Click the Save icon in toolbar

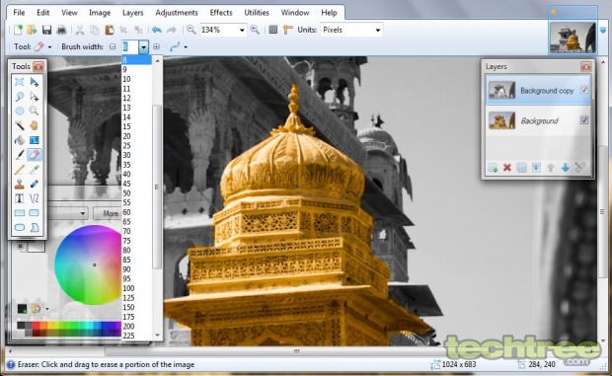tap(46, 30)
